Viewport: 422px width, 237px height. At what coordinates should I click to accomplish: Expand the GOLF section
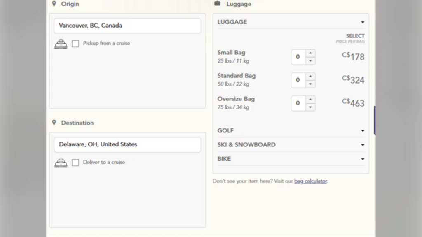[x=291, y=130]
